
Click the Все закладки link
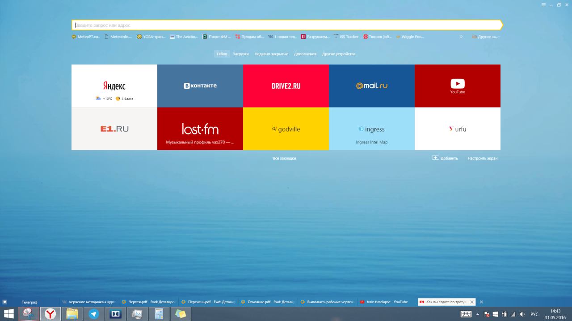point(284,158)
